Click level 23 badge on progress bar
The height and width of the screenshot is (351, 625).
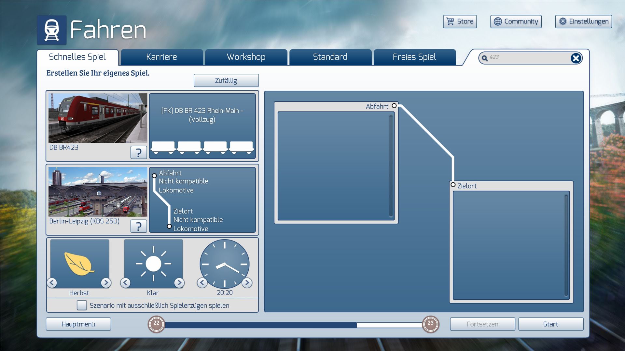[x=430, y=324]
